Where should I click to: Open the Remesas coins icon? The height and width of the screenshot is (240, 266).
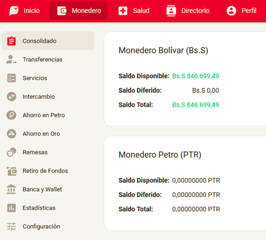coord(12,152)
